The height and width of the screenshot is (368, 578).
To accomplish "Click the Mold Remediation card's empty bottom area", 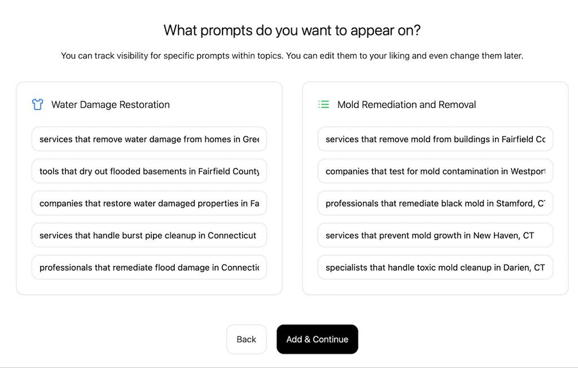I will (x=435, y=287).
